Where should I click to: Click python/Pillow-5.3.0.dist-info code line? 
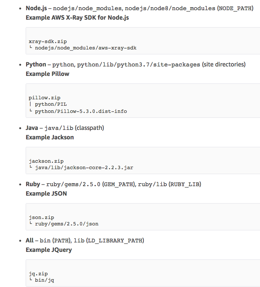81,111
